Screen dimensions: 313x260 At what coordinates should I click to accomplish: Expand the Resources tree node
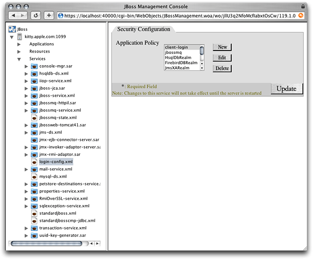[x=19, y=52]
